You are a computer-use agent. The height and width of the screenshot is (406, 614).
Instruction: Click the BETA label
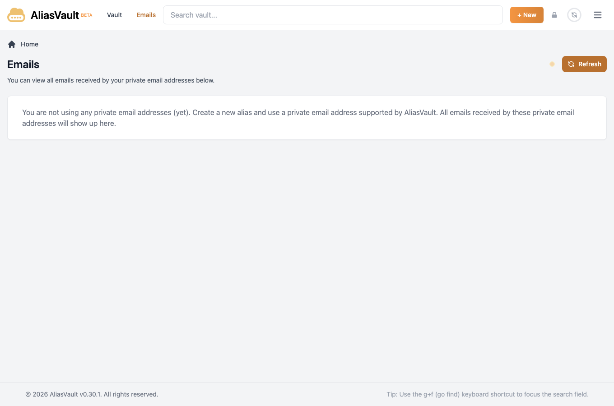click(87, 15)
